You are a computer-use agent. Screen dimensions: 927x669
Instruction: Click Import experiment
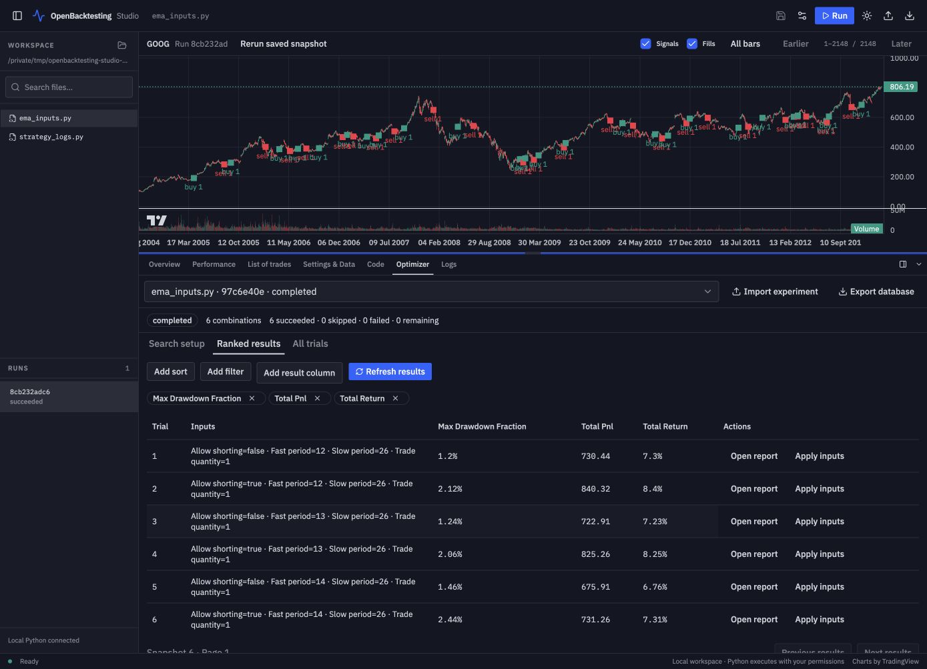[775, 291]
